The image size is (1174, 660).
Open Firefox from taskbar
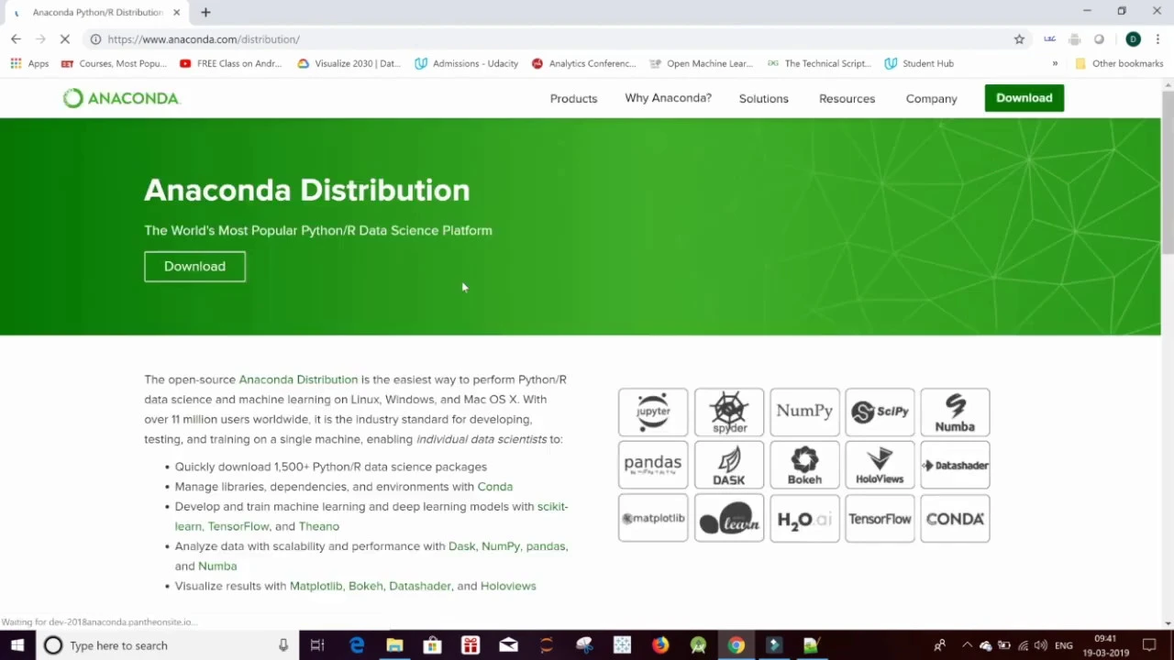[x=660, y=645]
